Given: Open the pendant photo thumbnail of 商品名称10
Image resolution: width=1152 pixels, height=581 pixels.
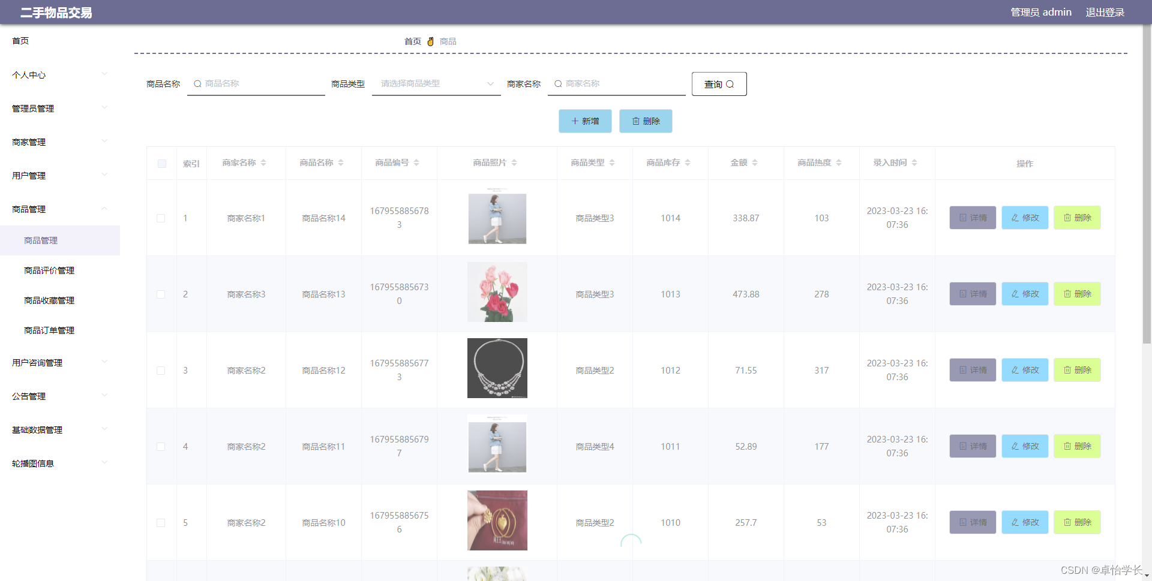Looking at the screenshot, I should [x=497, y=520].
